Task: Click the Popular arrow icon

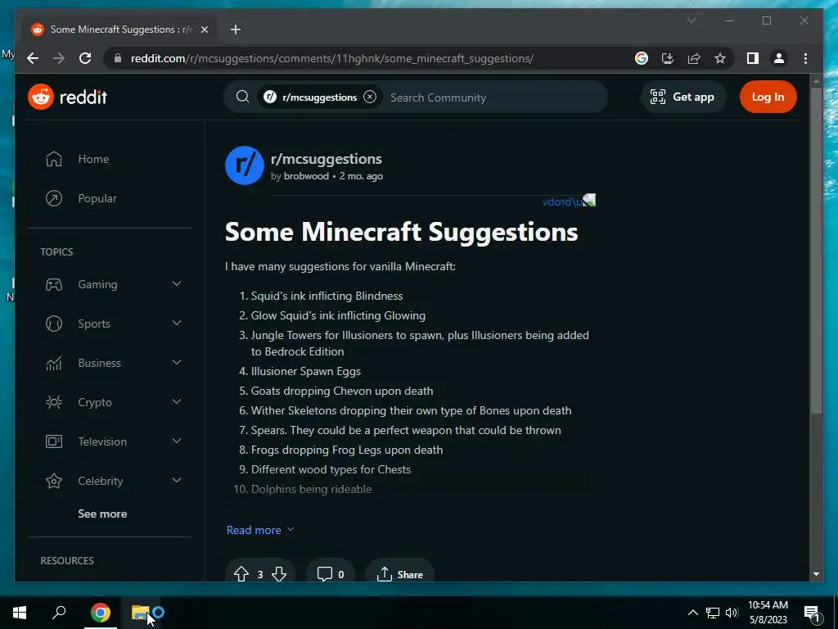Action: click(54, 198)
